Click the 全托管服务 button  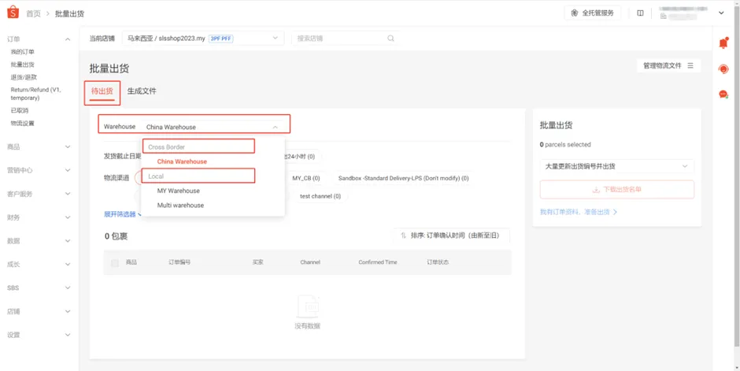tap(592, 13)
